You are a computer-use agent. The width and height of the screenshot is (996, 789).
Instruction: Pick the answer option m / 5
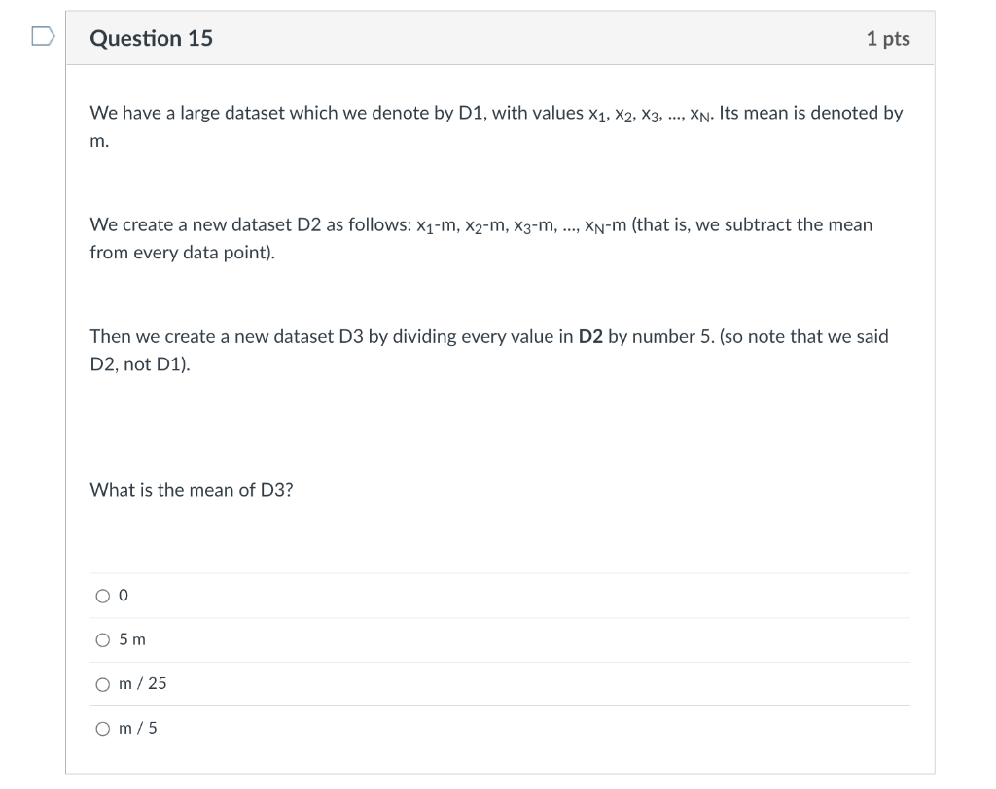[103, 728]
